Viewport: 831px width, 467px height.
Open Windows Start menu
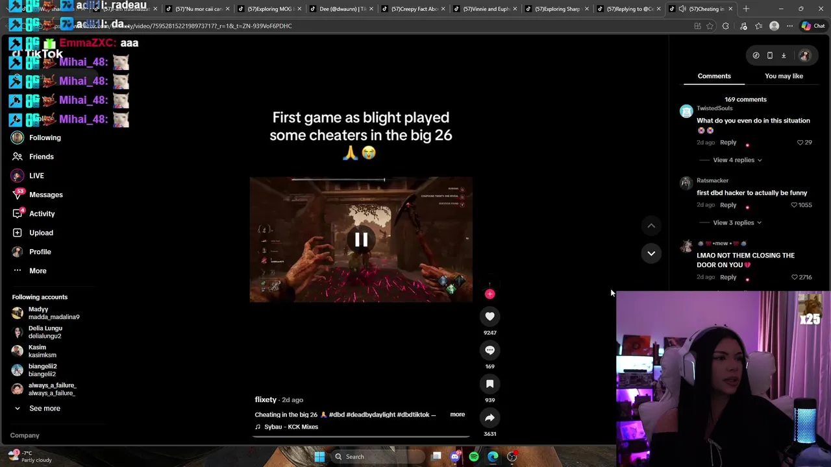(319, 457)
